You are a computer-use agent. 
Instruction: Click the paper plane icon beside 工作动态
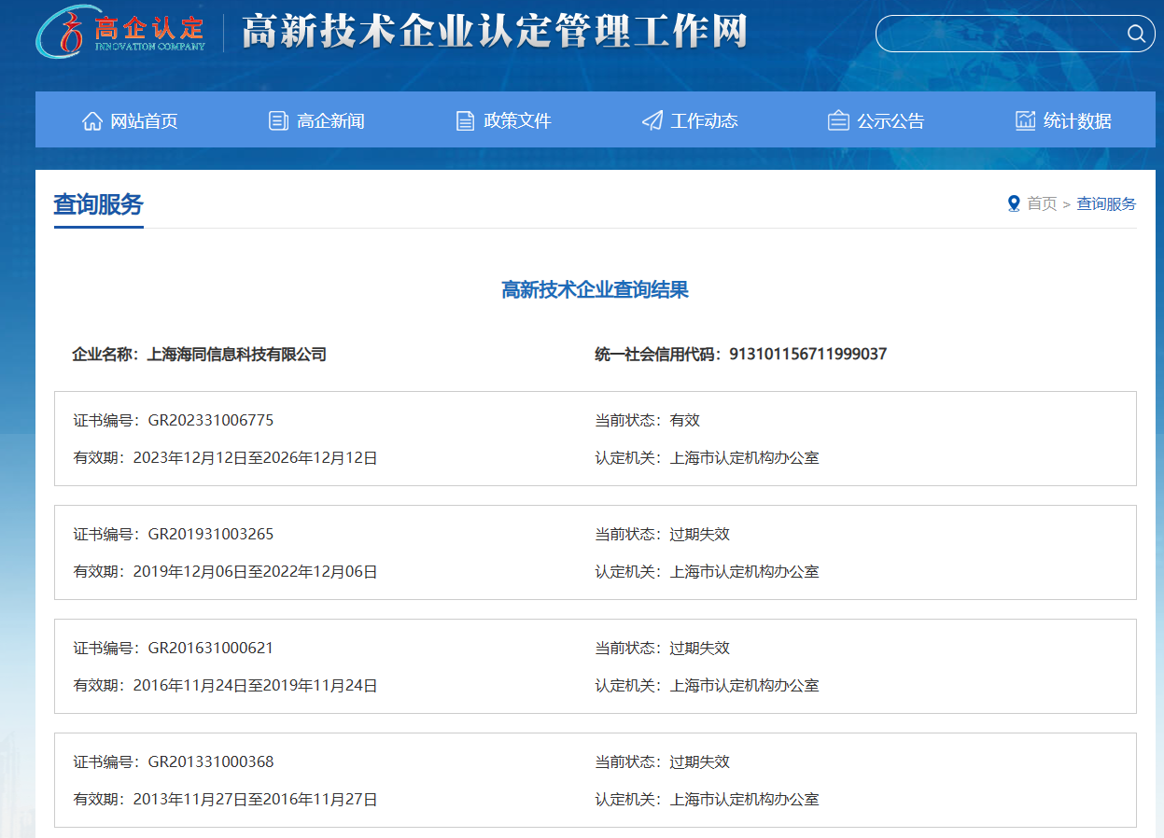click(652, 120)
